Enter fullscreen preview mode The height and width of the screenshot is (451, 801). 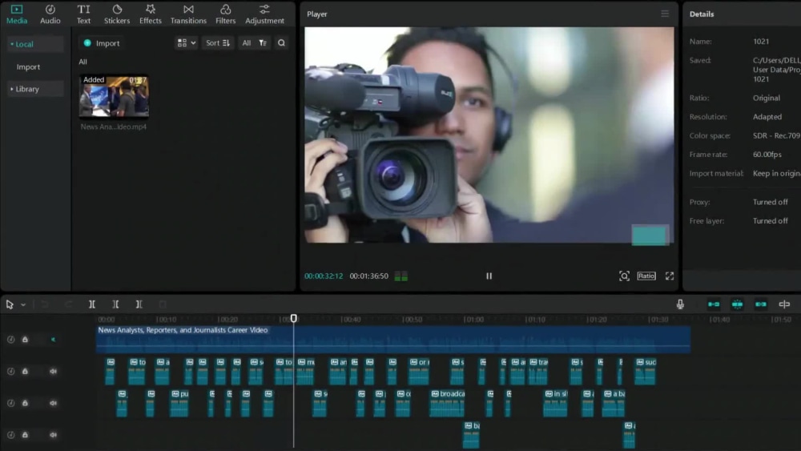[669, 276]
